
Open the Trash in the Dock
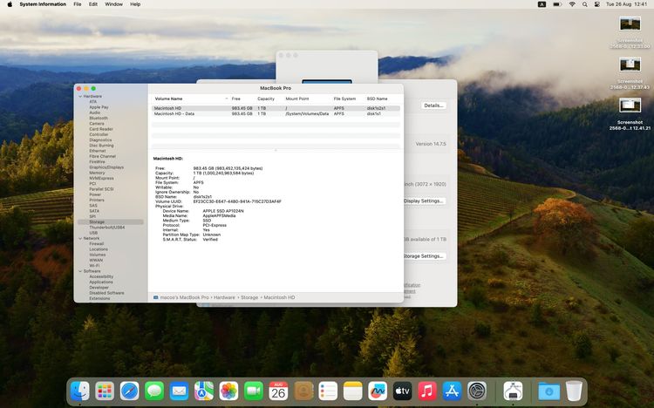pyautogui.click(x=574, y=391)
